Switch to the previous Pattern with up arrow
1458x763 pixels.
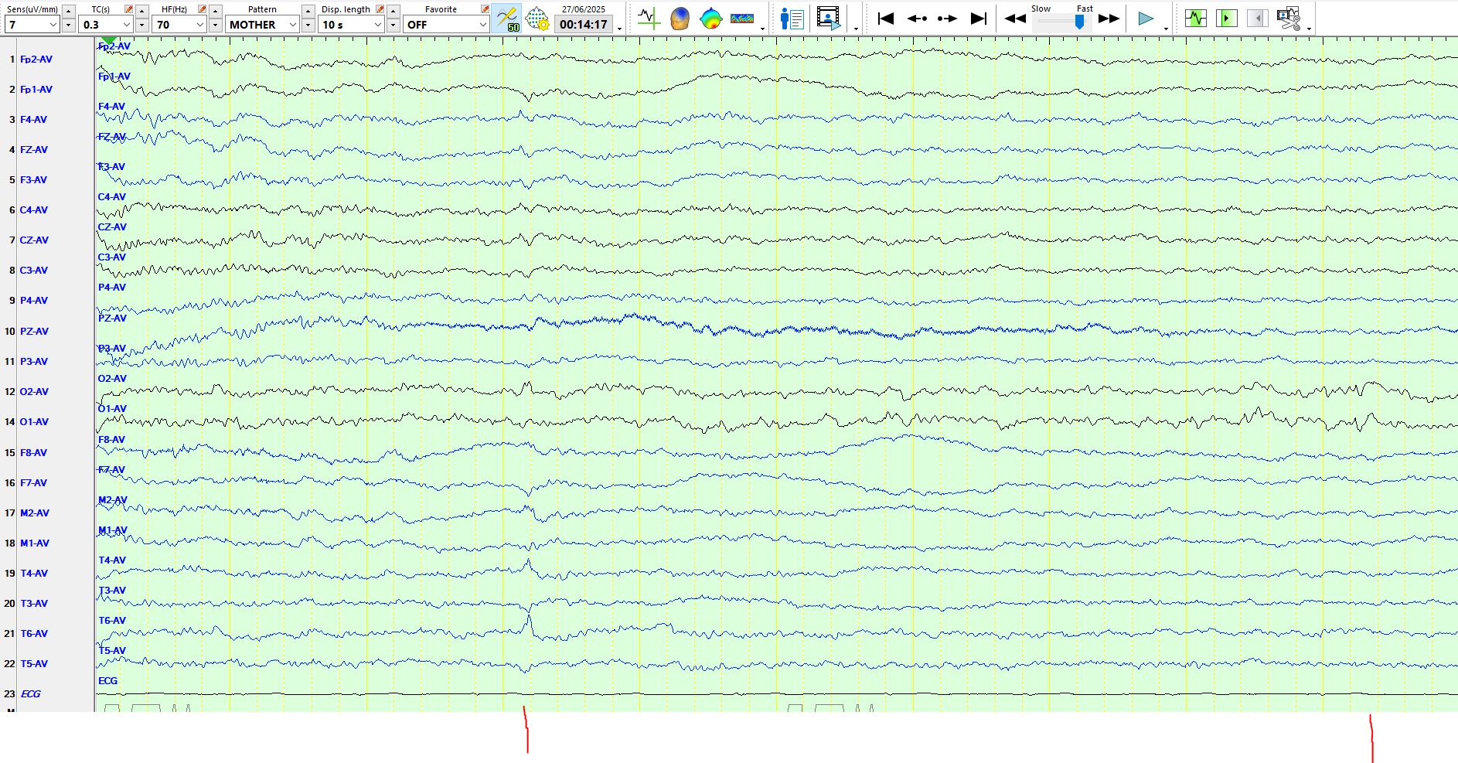pos(308,11)
